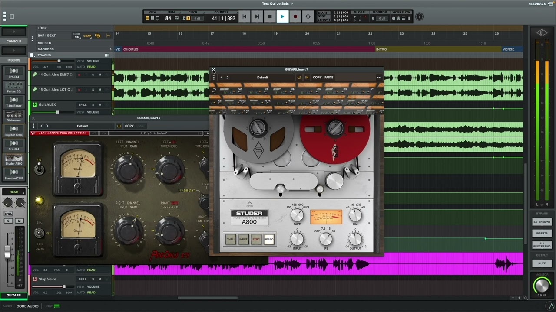556x312 pixels.
Task: Select the mixer view icon in VIEW
Action: click(152, 18)
